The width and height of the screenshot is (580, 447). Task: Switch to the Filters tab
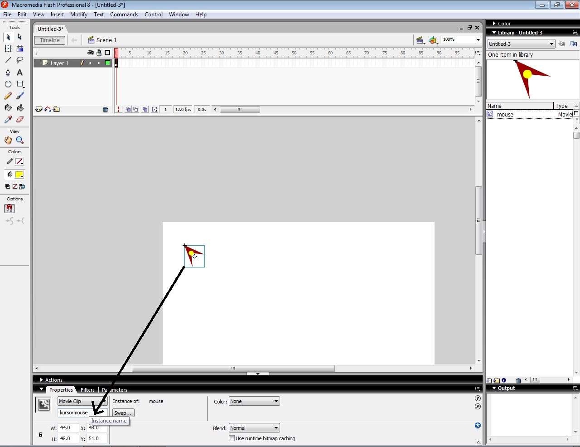click(x=87, y=390)
